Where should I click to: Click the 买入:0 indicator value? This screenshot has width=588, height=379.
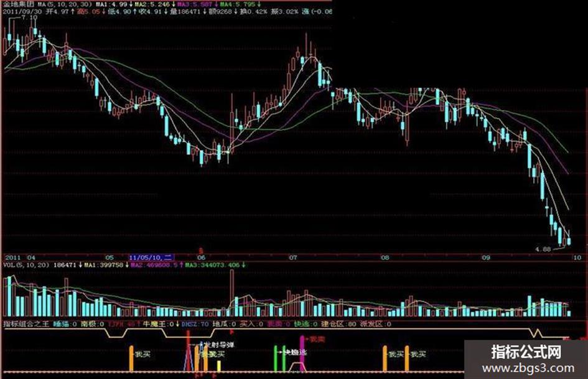pos(251,324)
